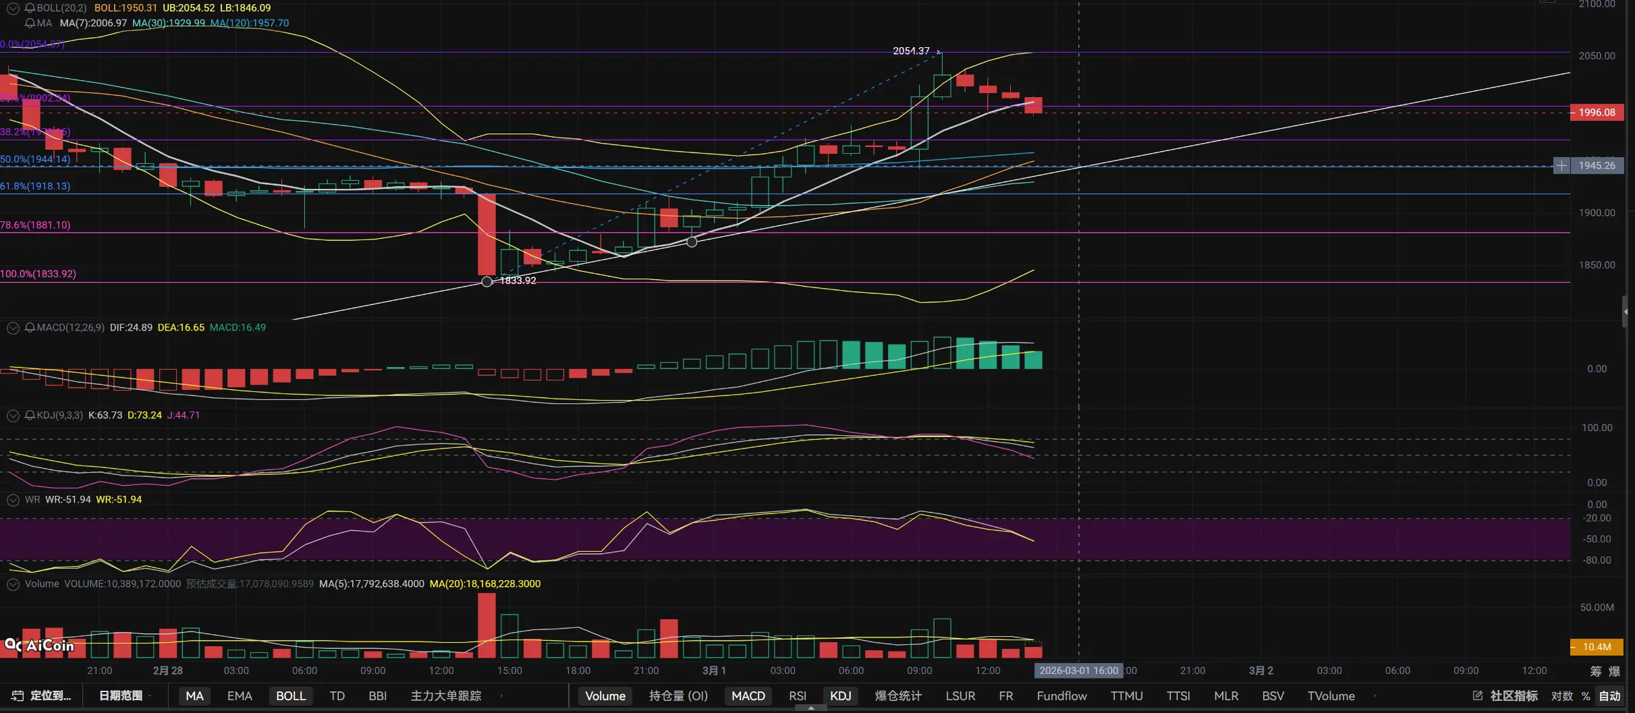Open the 定位到 locate-to-date icon
This screenshot has height=713, width=1635.
pos(18,696)
